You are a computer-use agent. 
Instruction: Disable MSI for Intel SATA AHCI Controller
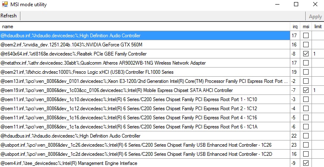click(306, 90)
